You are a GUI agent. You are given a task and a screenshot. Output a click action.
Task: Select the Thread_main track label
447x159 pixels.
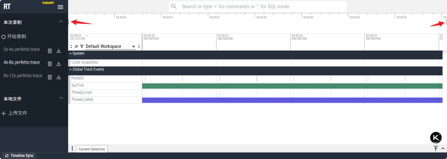click(82, 93)
